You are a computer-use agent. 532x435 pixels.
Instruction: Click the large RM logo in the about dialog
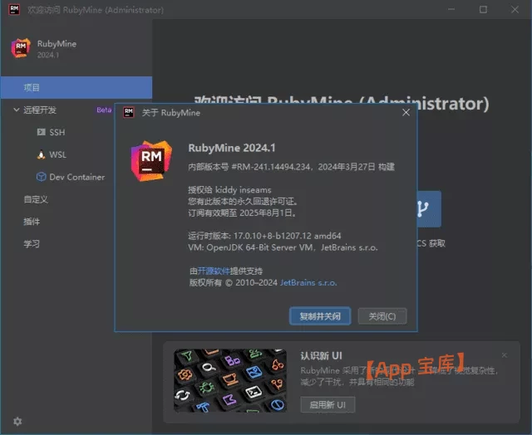[x=151, y=160]
